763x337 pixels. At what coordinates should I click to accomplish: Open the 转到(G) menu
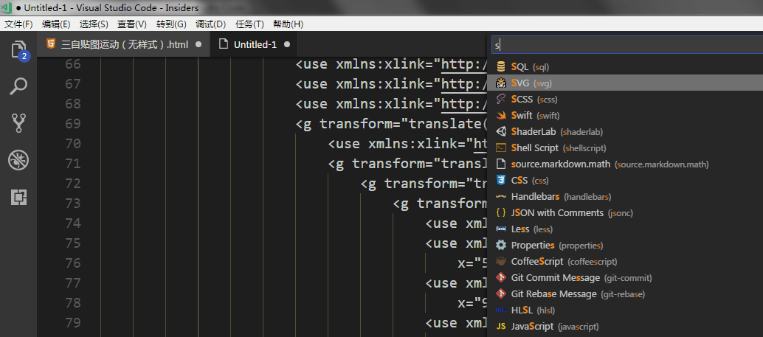[171, 24]
